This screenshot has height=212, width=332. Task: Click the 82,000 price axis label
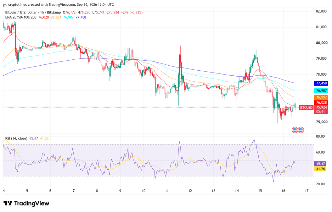click(x=321, y=11)
